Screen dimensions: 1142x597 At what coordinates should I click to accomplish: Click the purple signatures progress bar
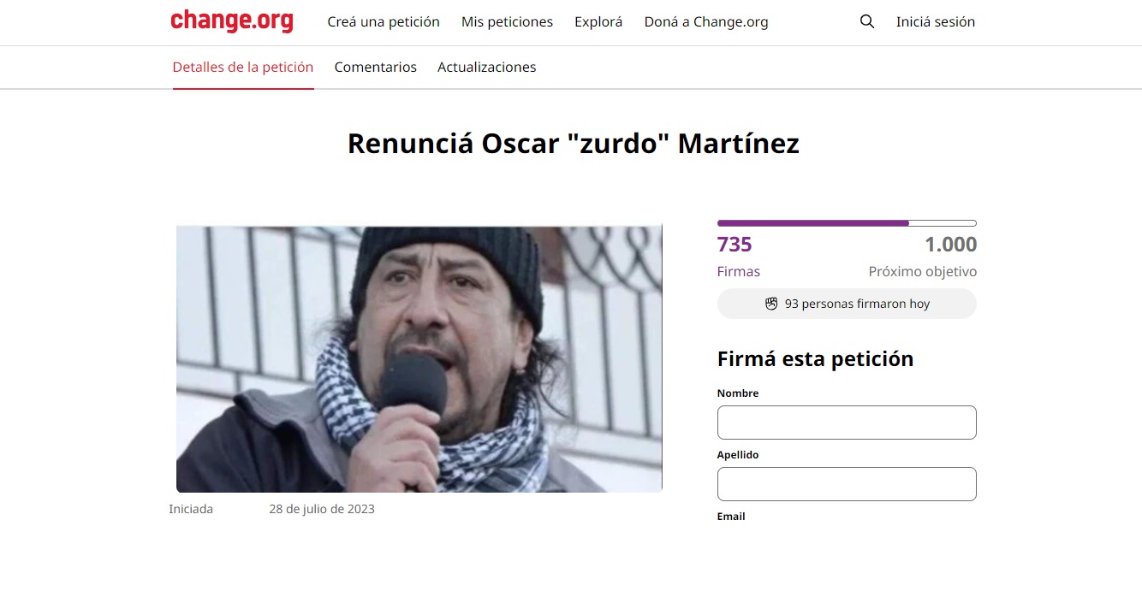pyautogui.click(x=847, y=223)
